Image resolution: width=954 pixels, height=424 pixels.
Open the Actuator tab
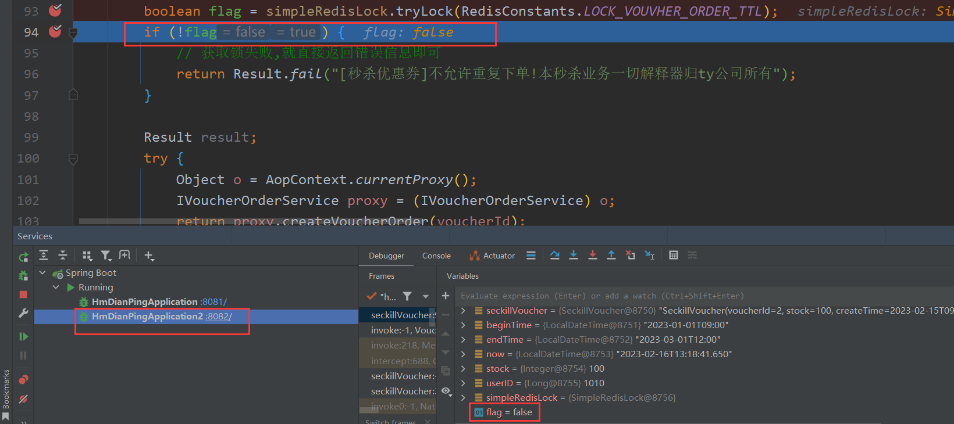[x=492, y=256]
